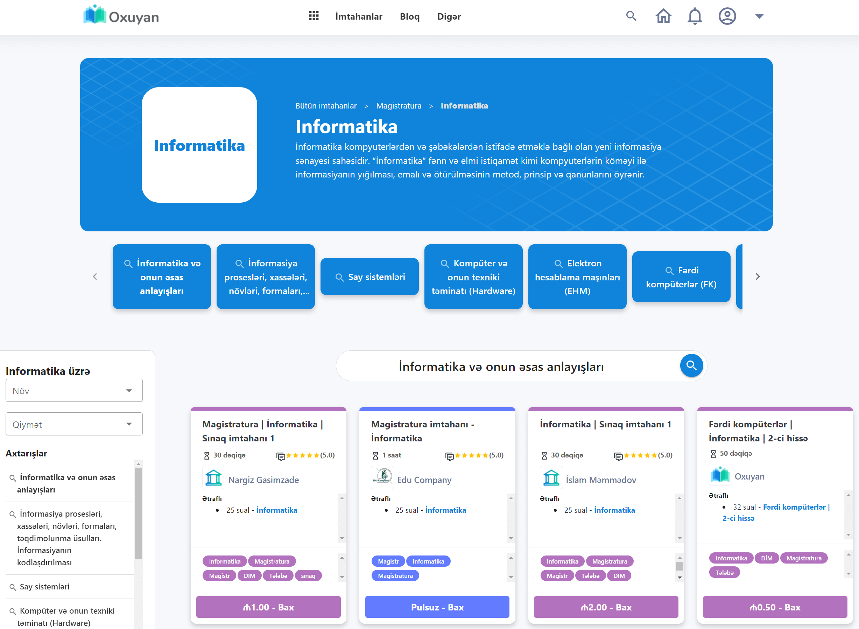Screen dimensions: 859x629
Task: Open İnformatika link in Nargiz Gasimzade card
Action: 277,510
